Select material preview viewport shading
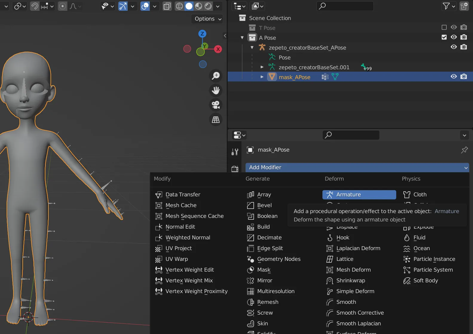Image resolution: width=473 pixels, height=334 pixels. (x=198, y=6)
